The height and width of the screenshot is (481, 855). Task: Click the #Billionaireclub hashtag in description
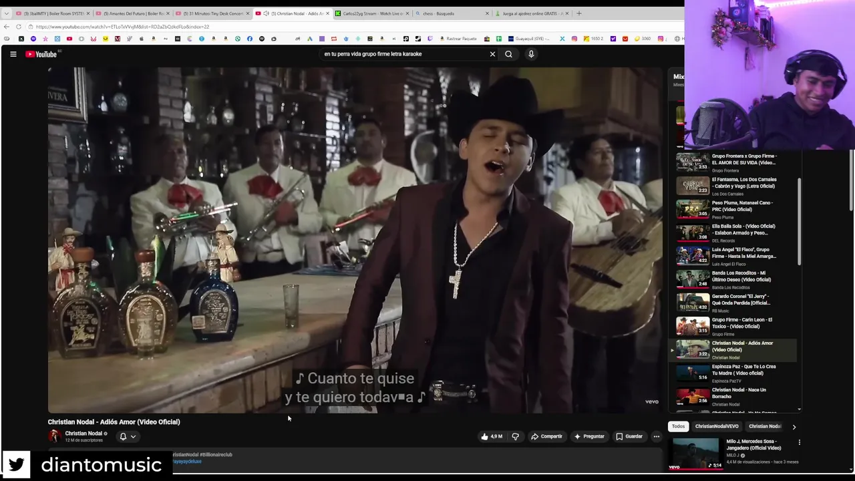pos(216,454)
